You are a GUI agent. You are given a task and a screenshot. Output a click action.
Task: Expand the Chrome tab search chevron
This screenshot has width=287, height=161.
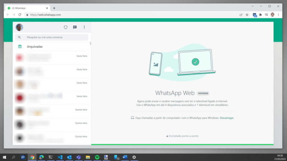click(252, 6)
